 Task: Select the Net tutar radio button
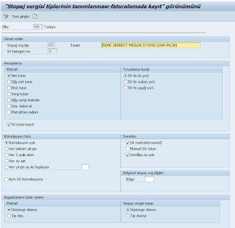coord(9,75)
